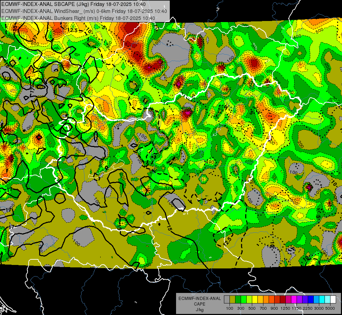Click the 1250 value under the color bar
This screenshot has height=315, width=342.
pyautogui.click(x=285, y=308)
